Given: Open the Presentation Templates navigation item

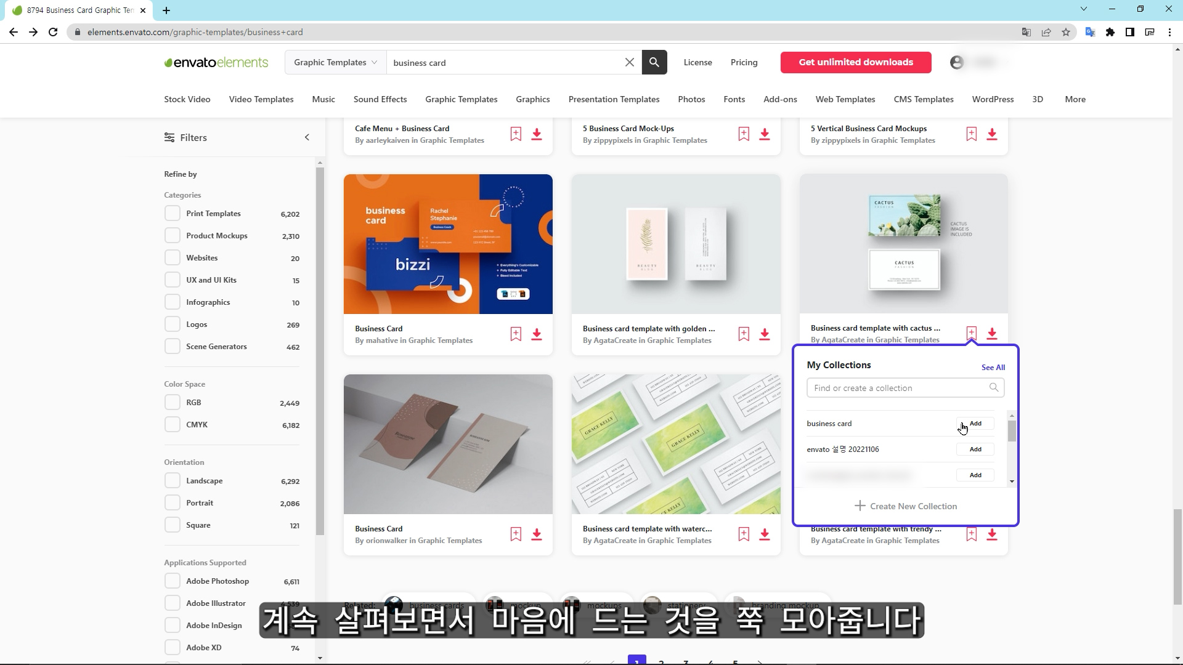Looking at the screenshot, I should 614,99.
